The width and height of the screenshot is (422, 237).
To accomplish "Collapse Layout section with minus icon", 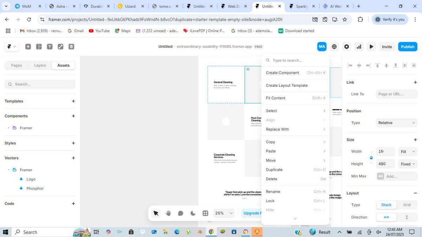I will pyautogui.click(x=415, y=193).
